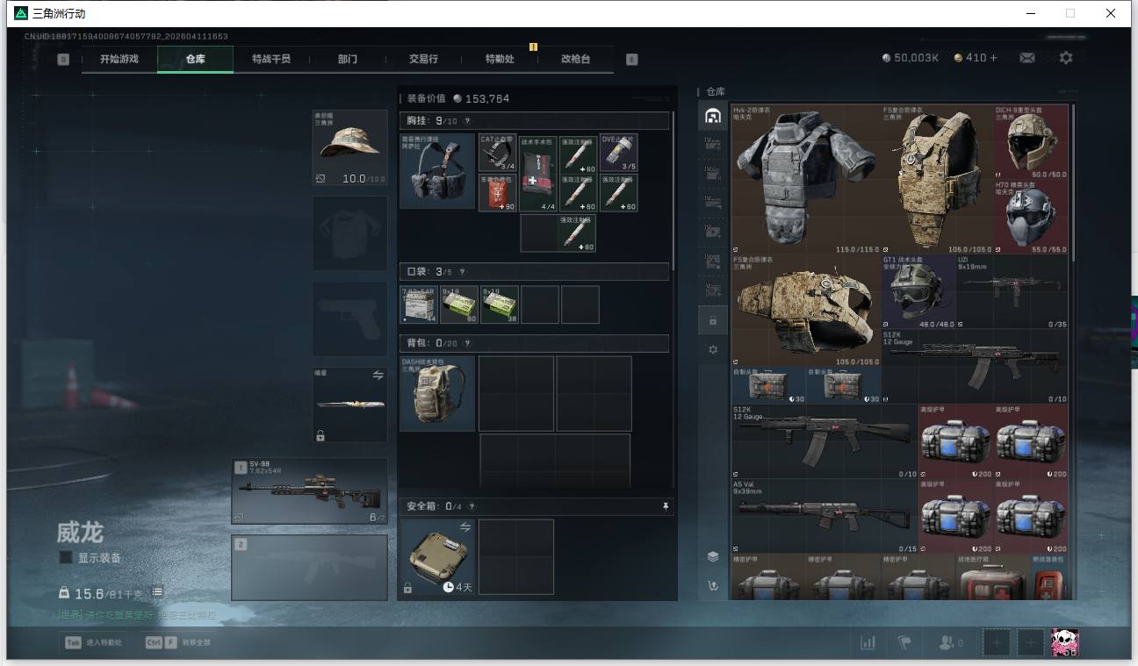This screenshot has height=666, width=1138.
Task: Select the SV-98 sniper rifle slot
Action: (309, 491)
